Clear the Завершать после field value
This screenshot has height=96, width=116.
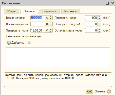(47, 30)
